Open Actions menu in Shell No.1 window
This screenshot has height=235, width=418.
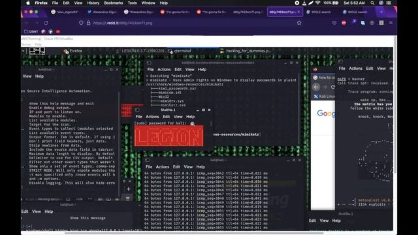coord(152,116)
